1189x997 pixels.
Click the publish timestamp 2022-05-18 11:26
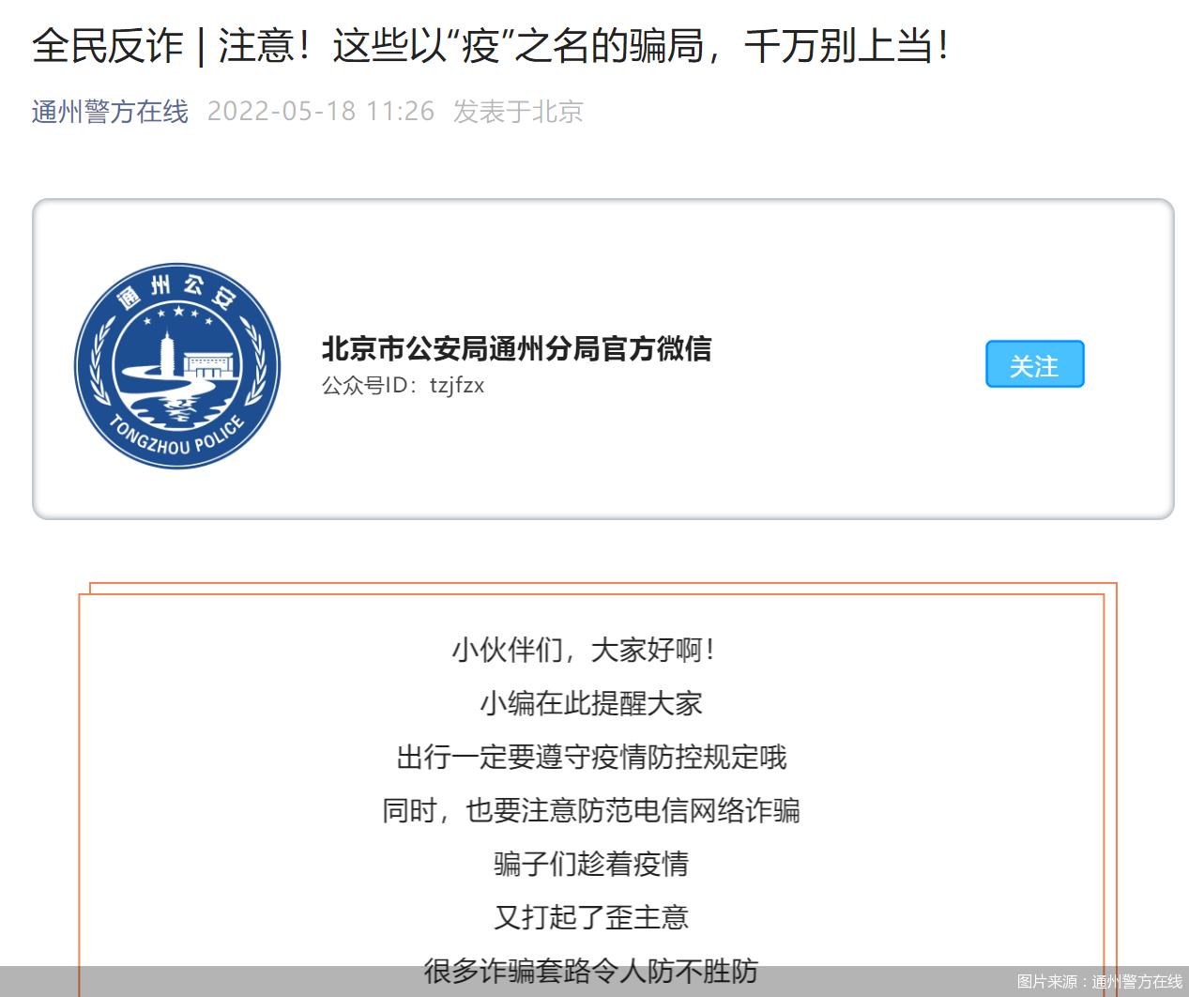(x=324, y=112)
